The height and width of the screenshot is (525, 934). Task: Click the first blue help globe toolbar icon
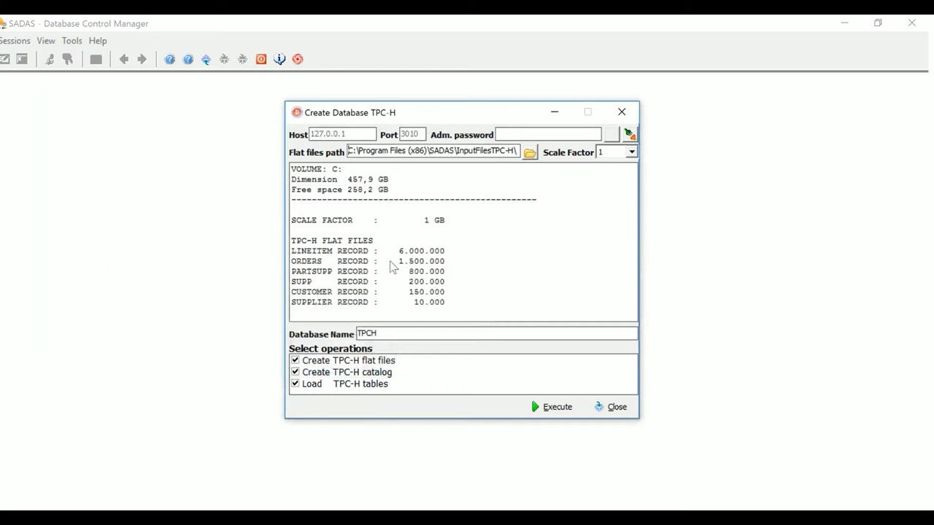coord(169,59)
